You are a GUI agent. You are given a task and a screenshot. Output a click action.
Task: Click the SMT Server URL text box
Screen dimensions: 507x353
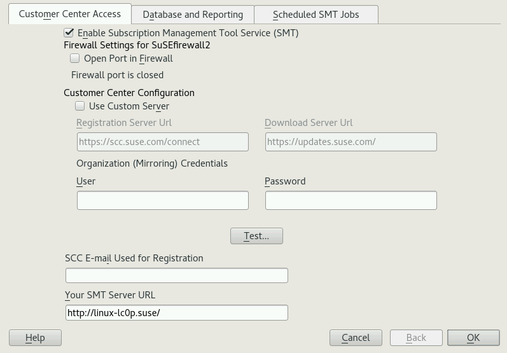(x=176, y=313)
